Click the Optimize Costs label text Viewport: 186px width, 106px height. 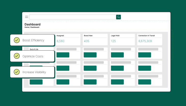(33, 56)
